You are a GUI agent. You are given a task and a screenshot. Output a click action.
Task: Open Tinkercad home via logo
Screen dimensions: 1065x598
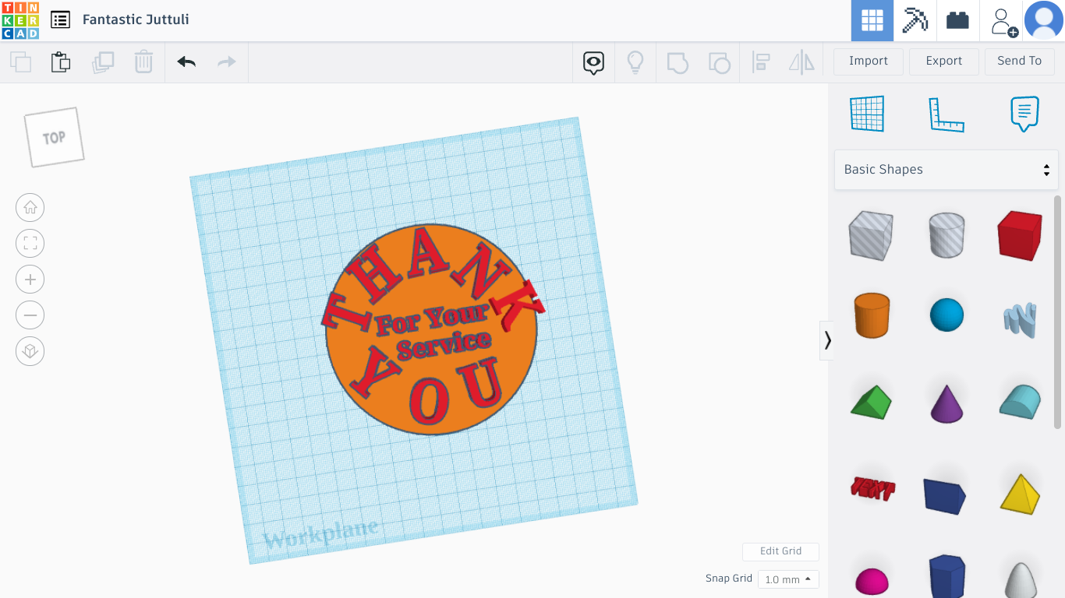(x=20, y=20)
